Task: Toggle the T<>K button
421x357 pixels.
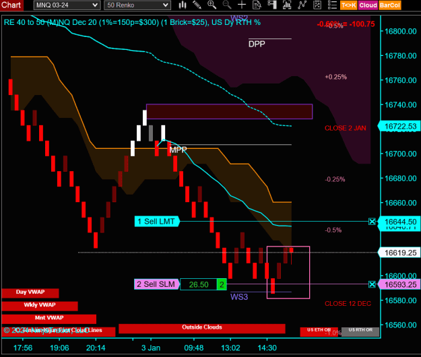Action: click(348, 5)
